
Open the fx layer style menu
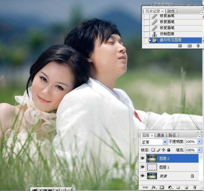click(x=154, y=187)
